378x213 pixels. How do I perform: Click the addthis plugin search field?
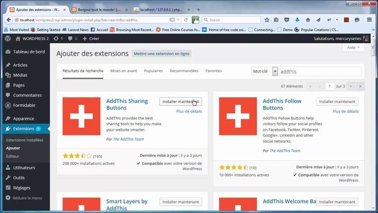[x=320, y=72]
